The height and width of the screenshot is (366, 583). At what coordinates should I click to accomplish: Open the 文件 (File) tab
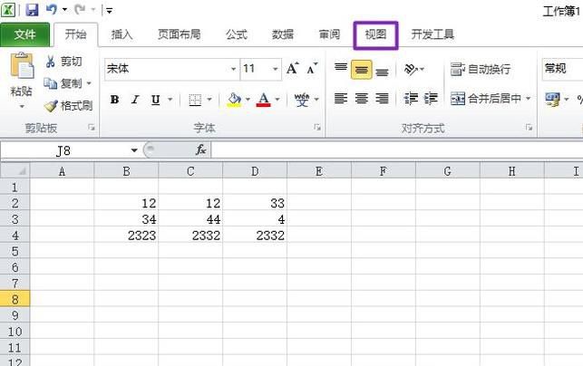click(24, 35)
